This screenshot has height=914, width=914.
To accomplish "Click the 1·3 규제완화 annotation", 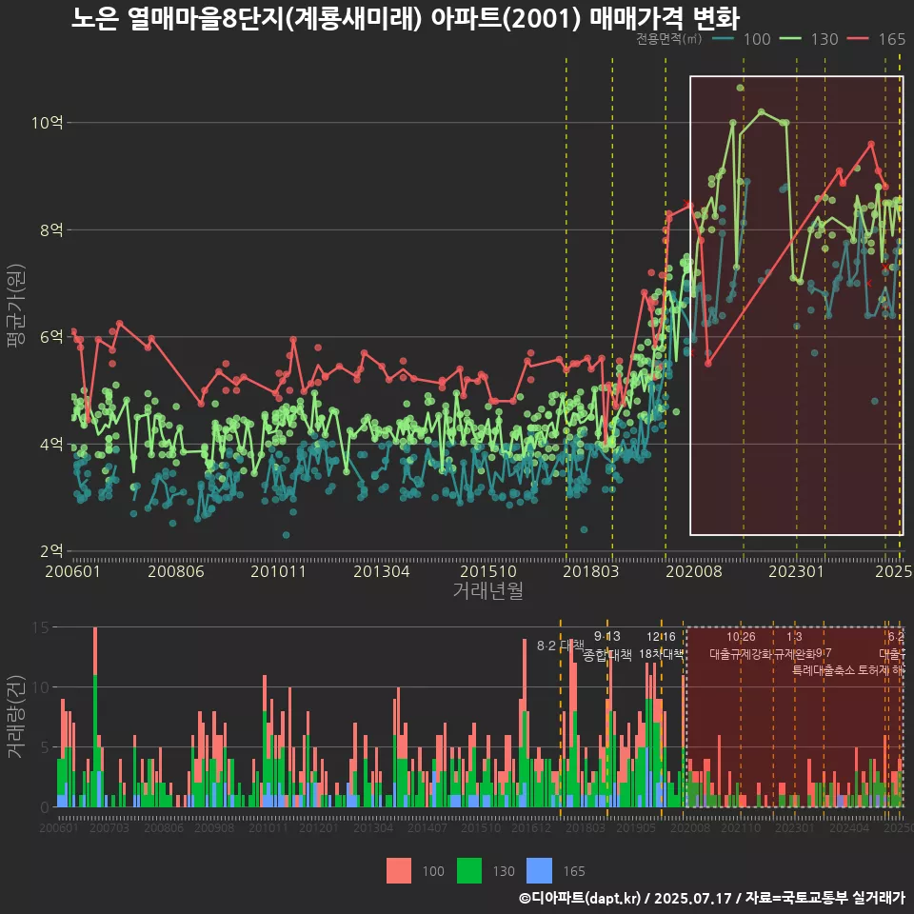I will pyautogui.click(x=794, y=646).
